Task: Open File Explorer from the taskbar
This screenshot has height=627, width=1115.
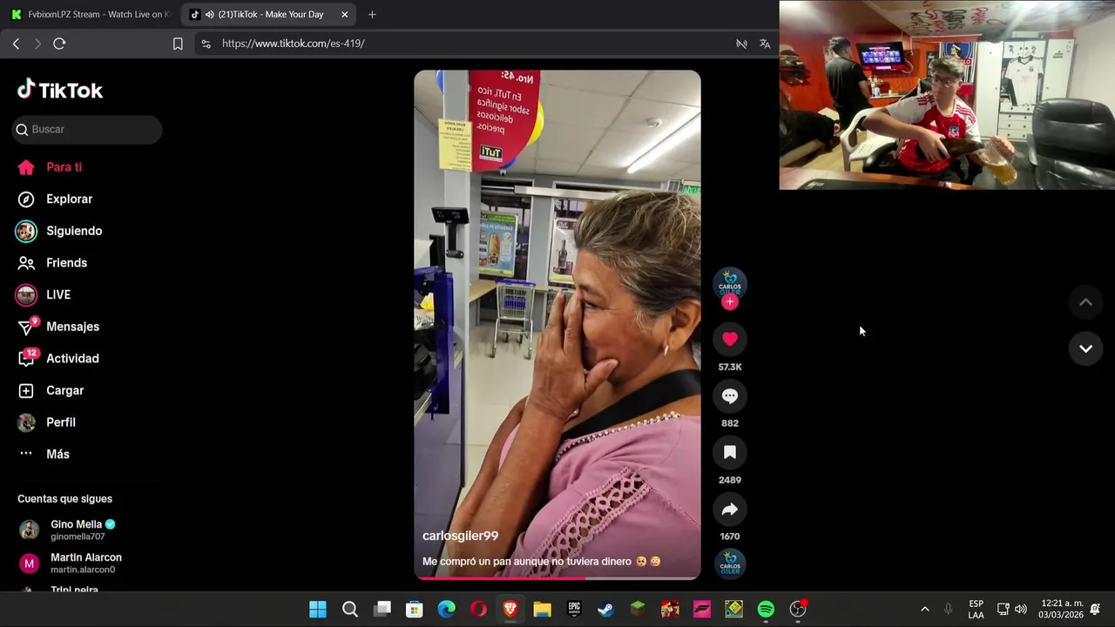Action: (x=542, y=610)
